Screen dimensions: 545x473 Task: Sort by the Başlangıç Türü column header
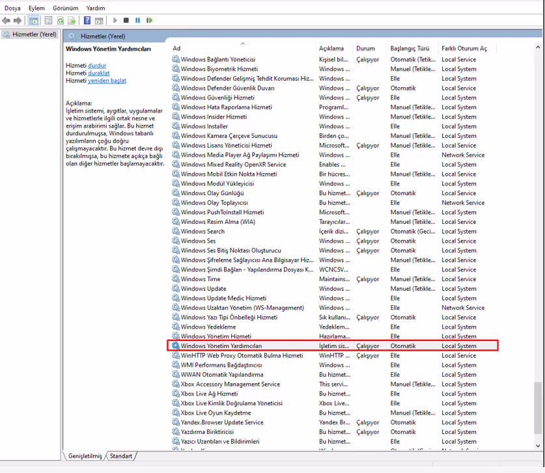tap(413, 48)
